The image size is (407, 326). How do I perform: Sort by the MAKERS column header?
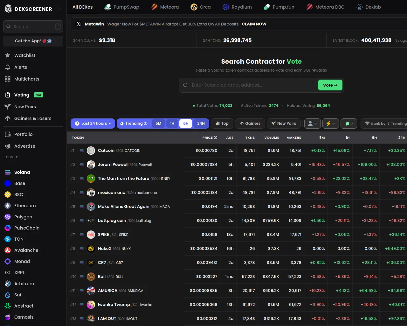point(294,138)
